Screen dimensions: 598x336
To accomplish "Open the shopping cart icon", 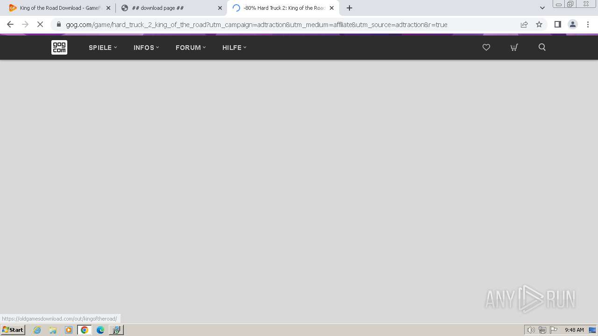I will pos(514,47).
